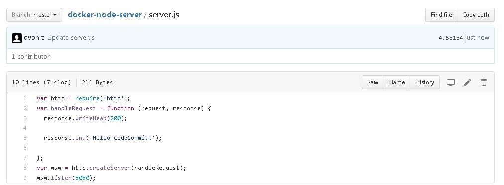Click line number 8 of server.js
The height and width of the screenshot is (185, 504).
point(25,168)
